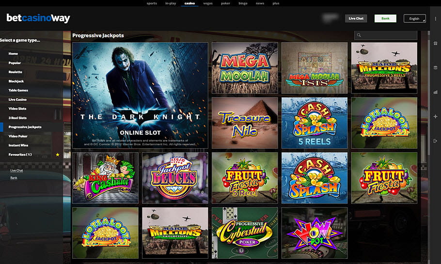Click the Live Chat link in the left sidebar
This screenshot has height=264, width=441.
(x=16, y=171)
